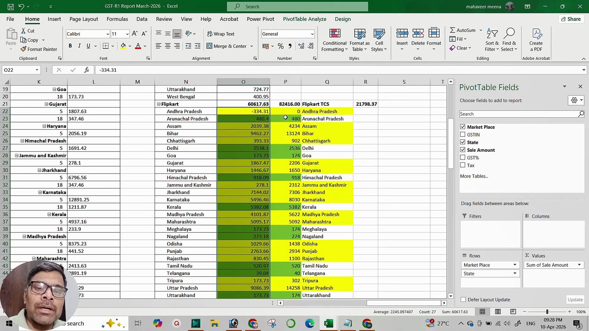Check the Tax field checkbox

463,165
